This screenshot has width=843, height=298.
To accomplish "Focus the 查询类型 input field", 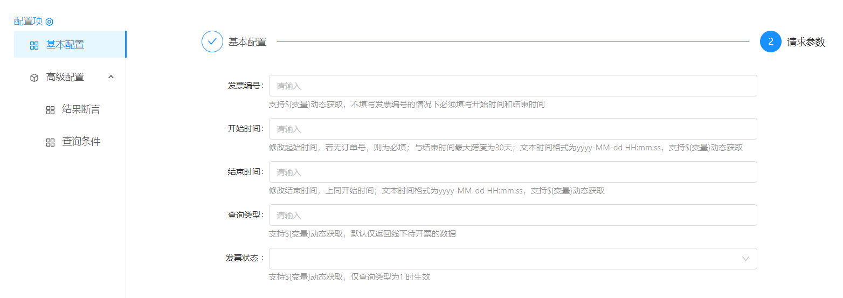I will [x=512, y=215].
